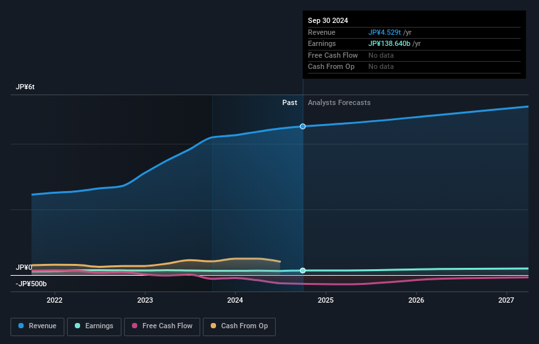
Task: Toggle the Cash From Op legend button
Action: point(239,326)
